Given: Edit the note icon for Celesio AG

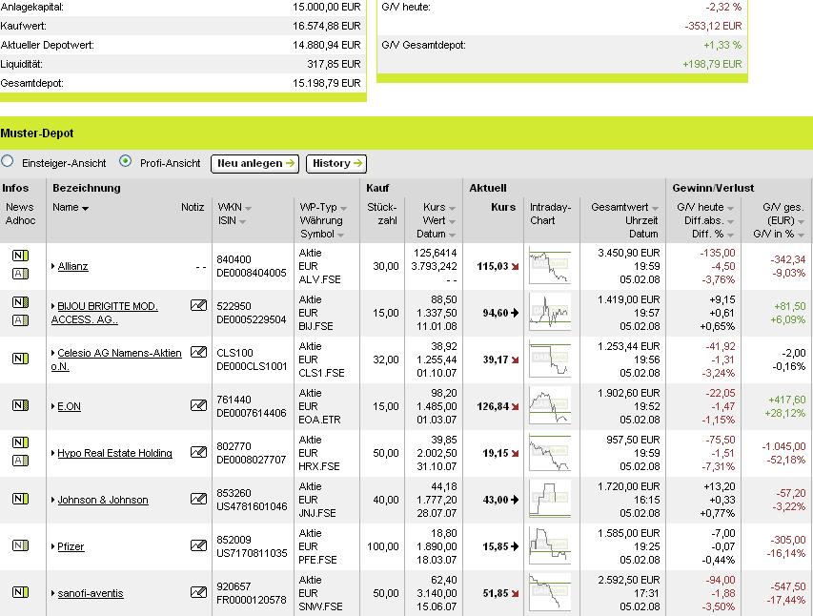Looking at the screenshot, I should [x=198, y=352].
